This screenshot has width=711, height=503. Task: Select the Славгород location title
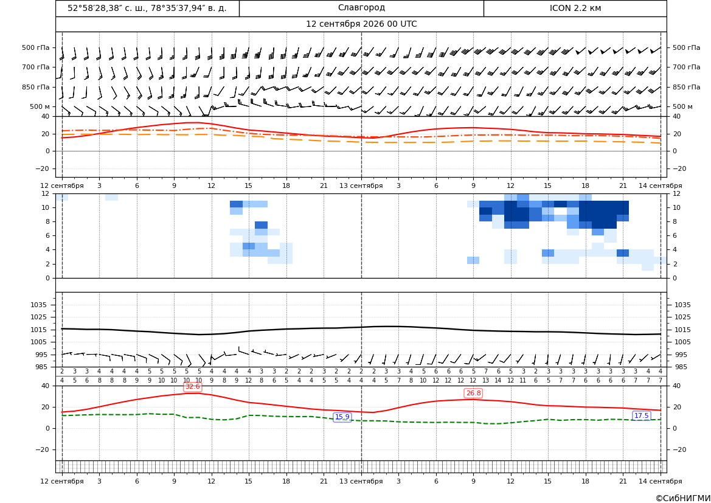[x=361, y=8]
